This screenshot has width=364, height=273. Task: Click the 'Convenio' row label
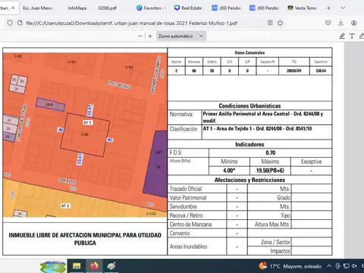click(x=180, y=233)
